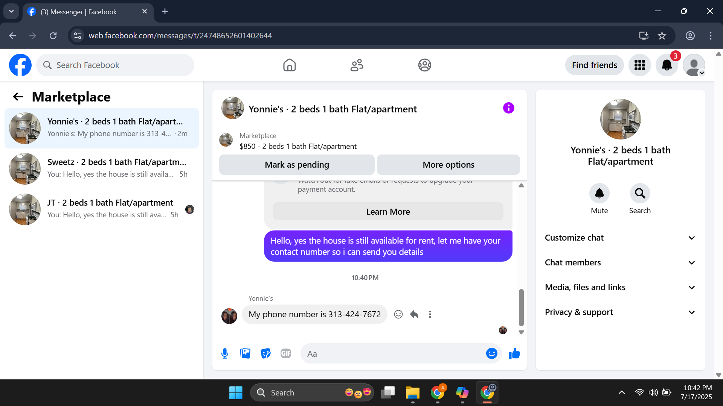The image size is (723, 406).
Task: Go to the Home feed icon
Action: coord(290,65)
